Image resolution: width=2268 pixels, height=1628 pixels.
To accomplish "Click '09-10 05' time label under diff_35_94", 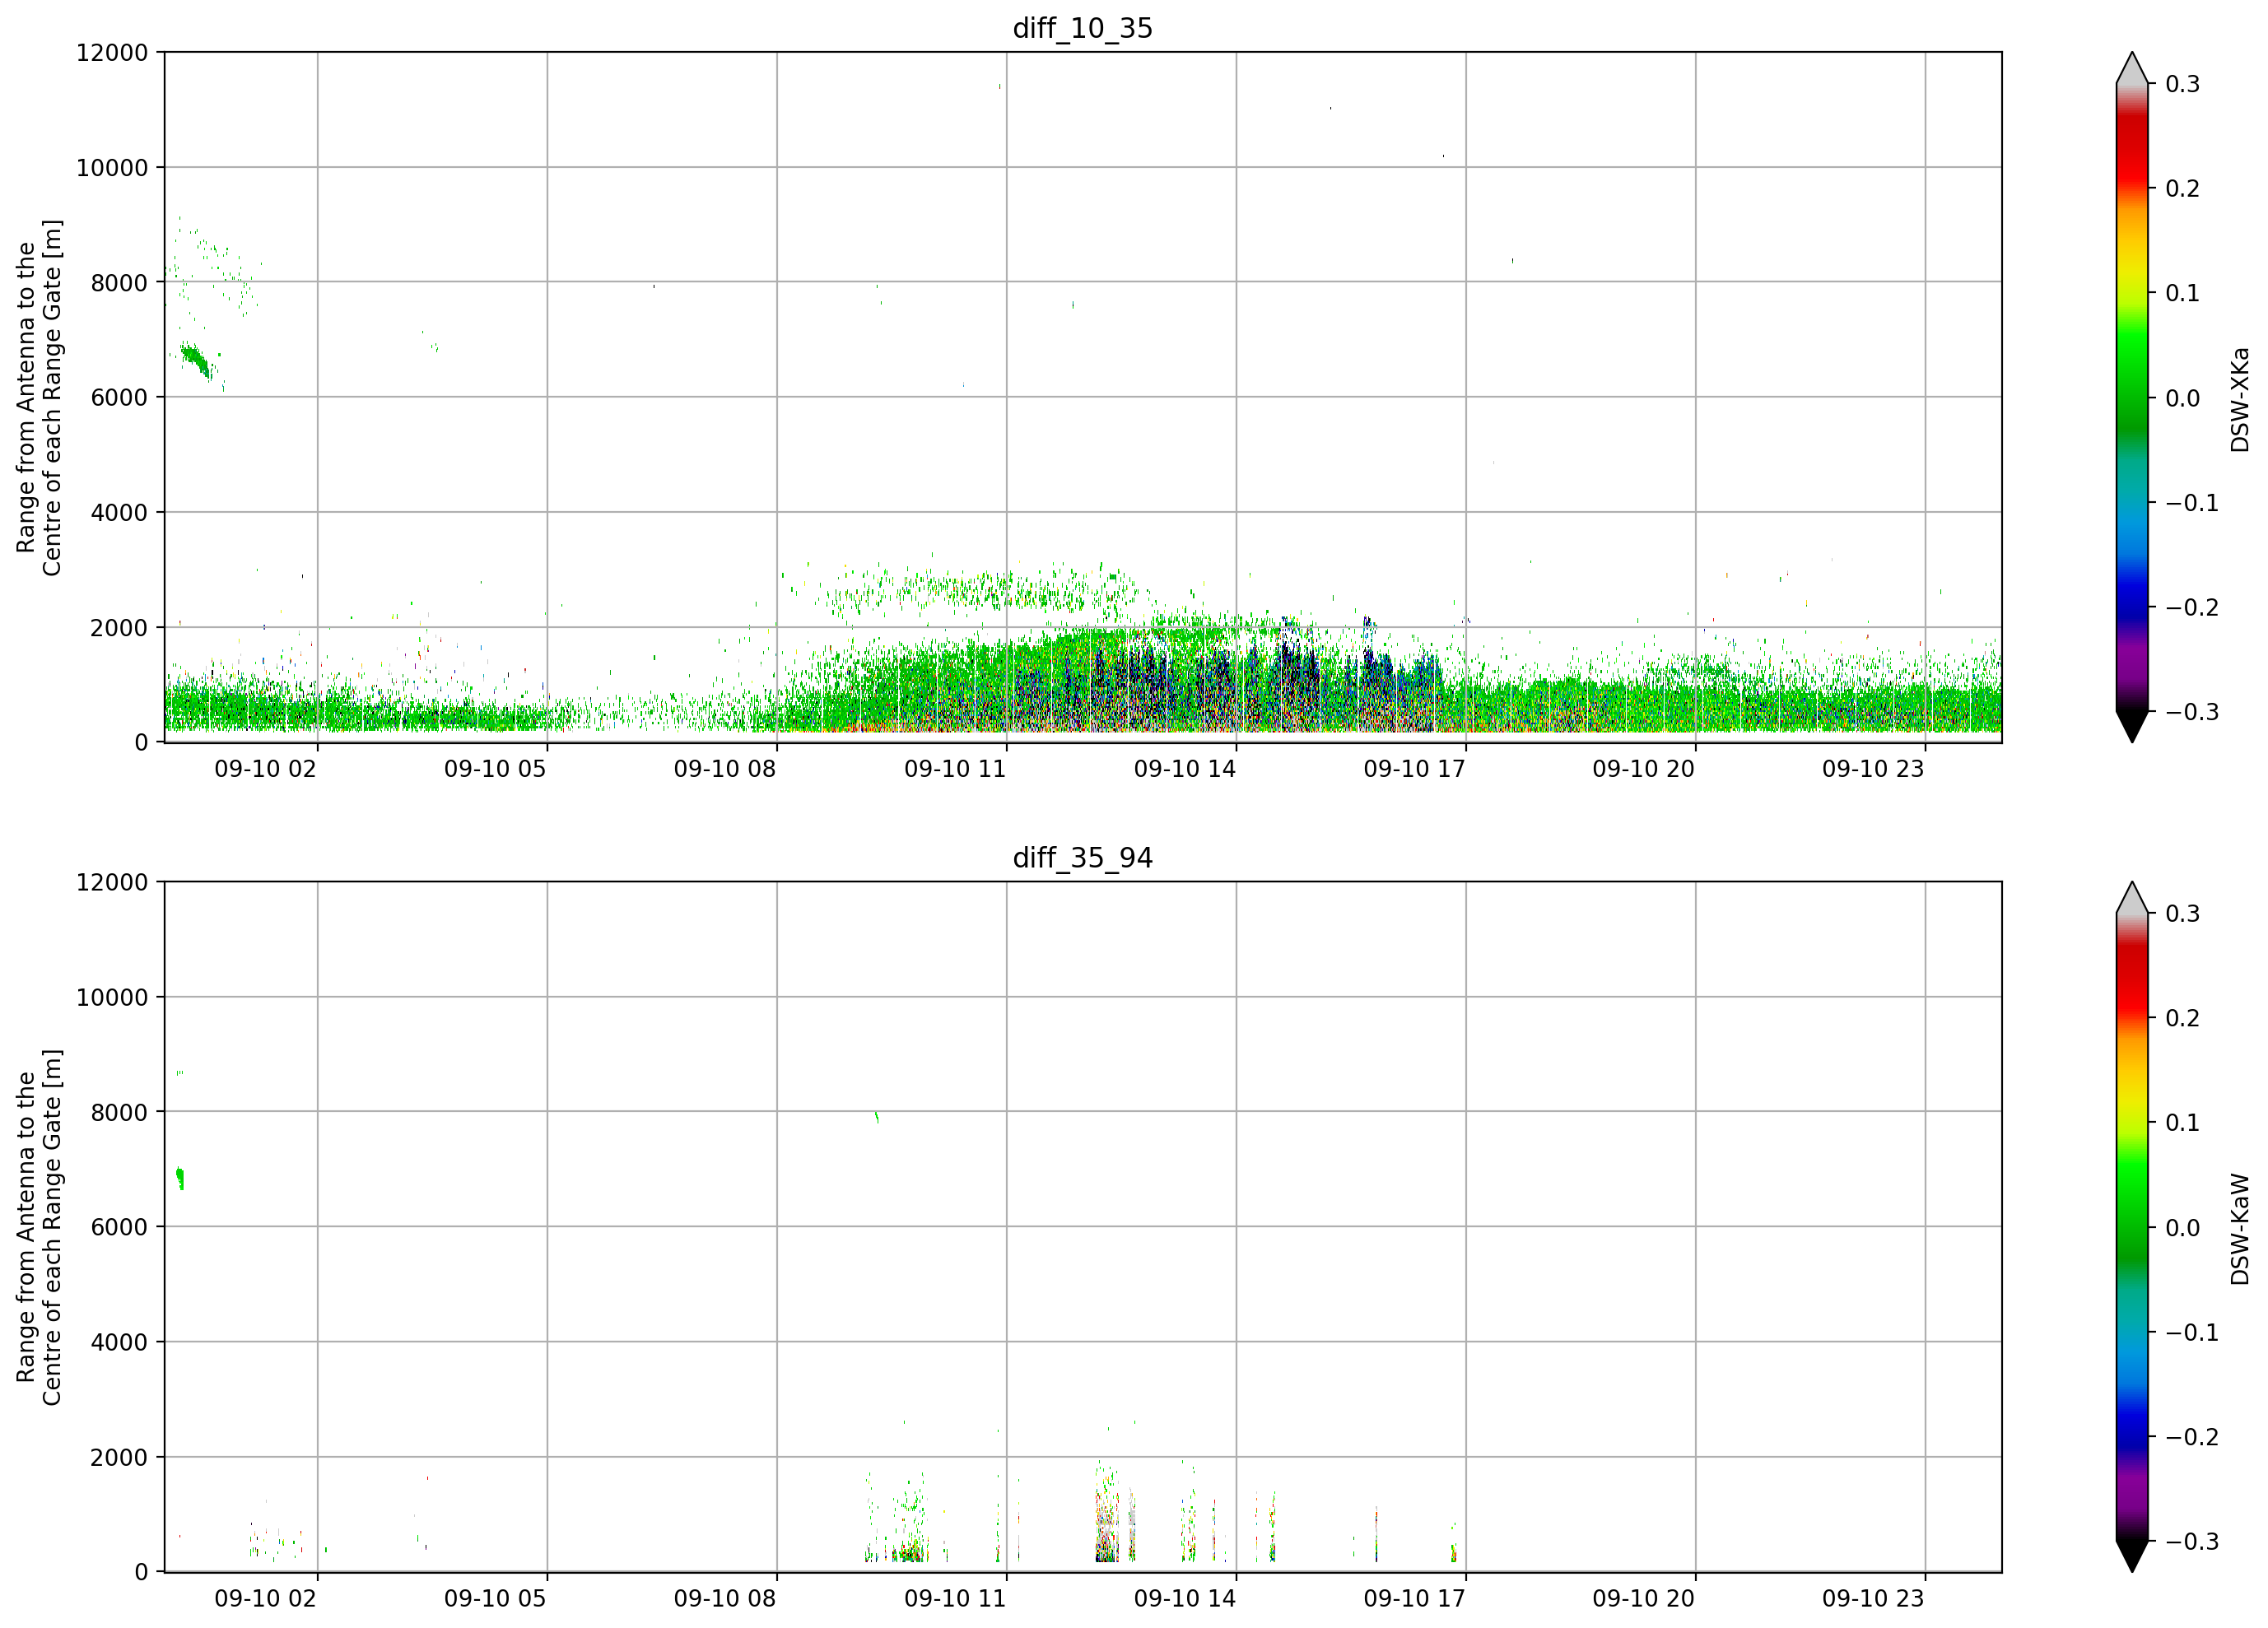I will coord(495,1599).
